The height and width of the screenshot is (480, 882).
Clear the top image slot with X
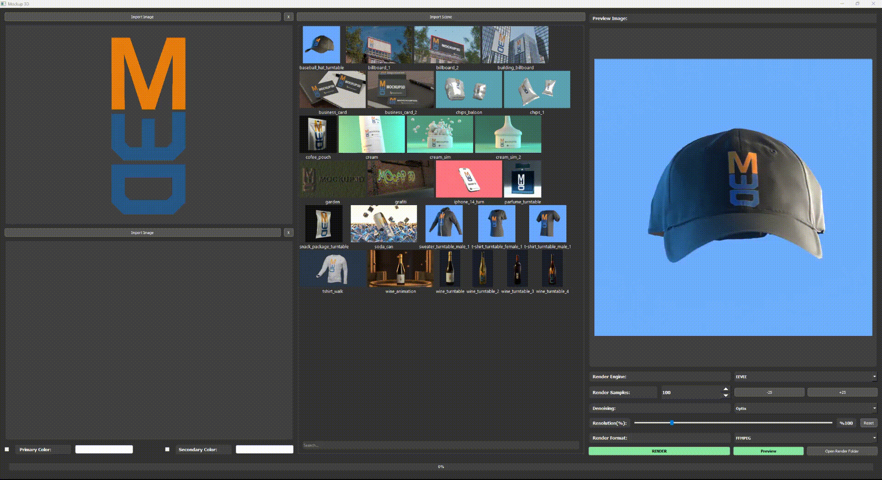(288, 17)
